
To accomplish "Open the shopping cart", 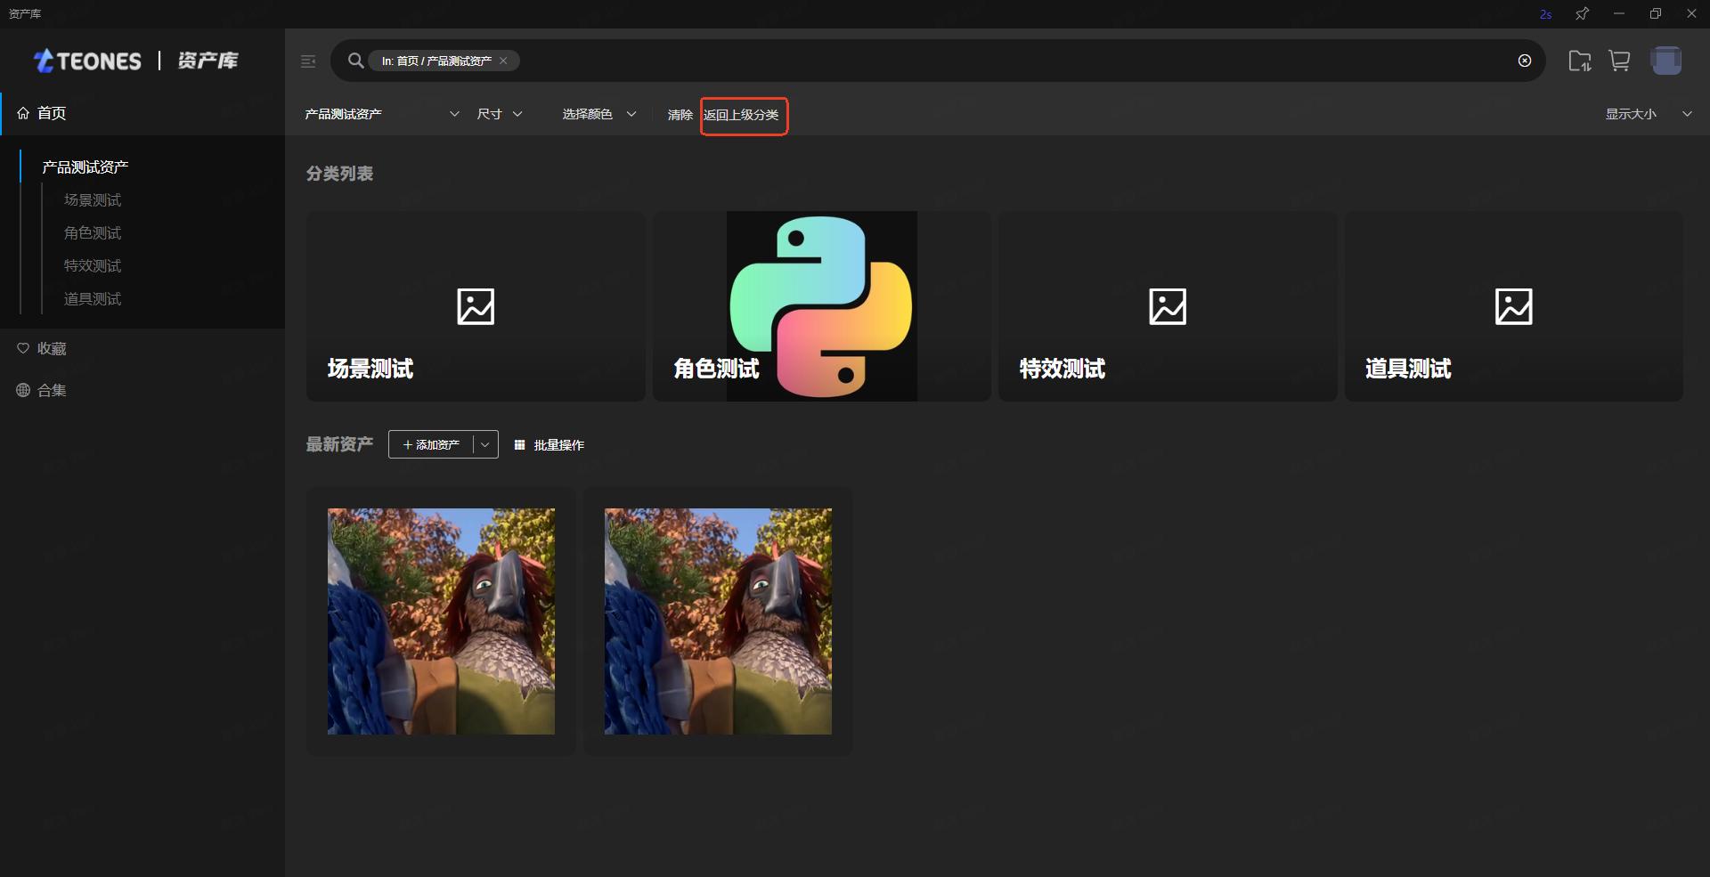I will [1619, 61].
